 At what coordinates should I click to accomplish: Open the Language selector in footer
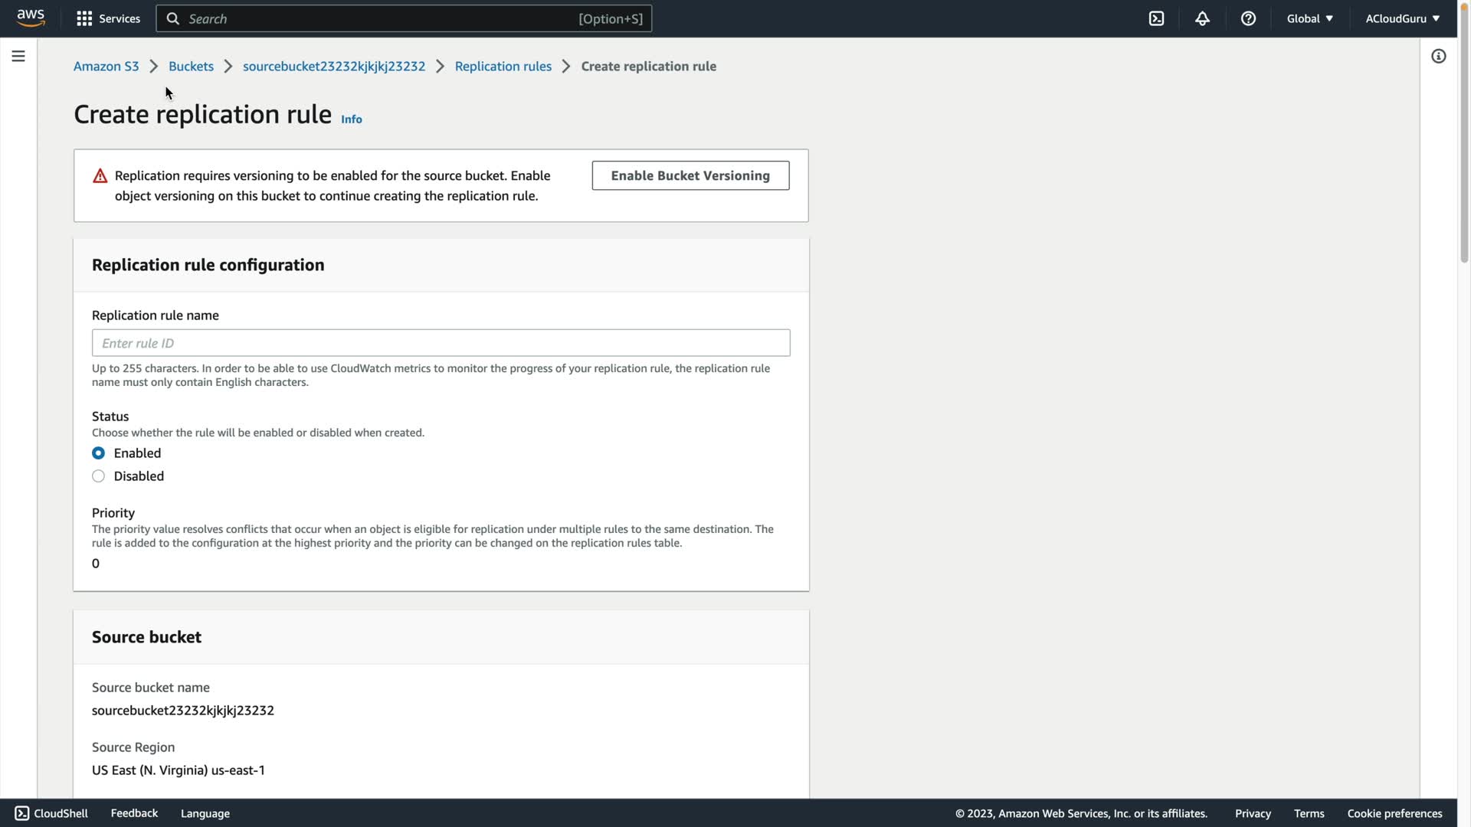coord(205,813)
